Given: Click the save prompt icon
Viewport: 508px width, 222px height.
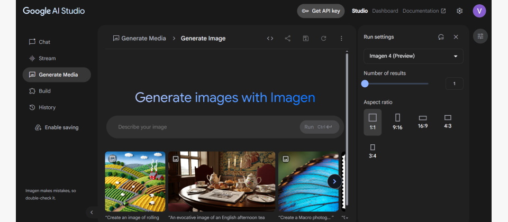Looking at the screenshot, I should pos(306,38).
